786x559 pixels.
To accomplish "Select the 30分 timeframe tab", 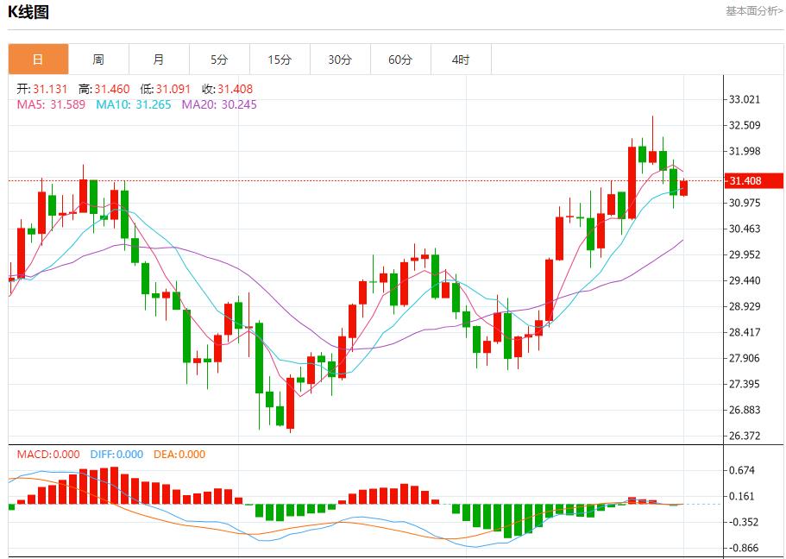I will (340, 60).
